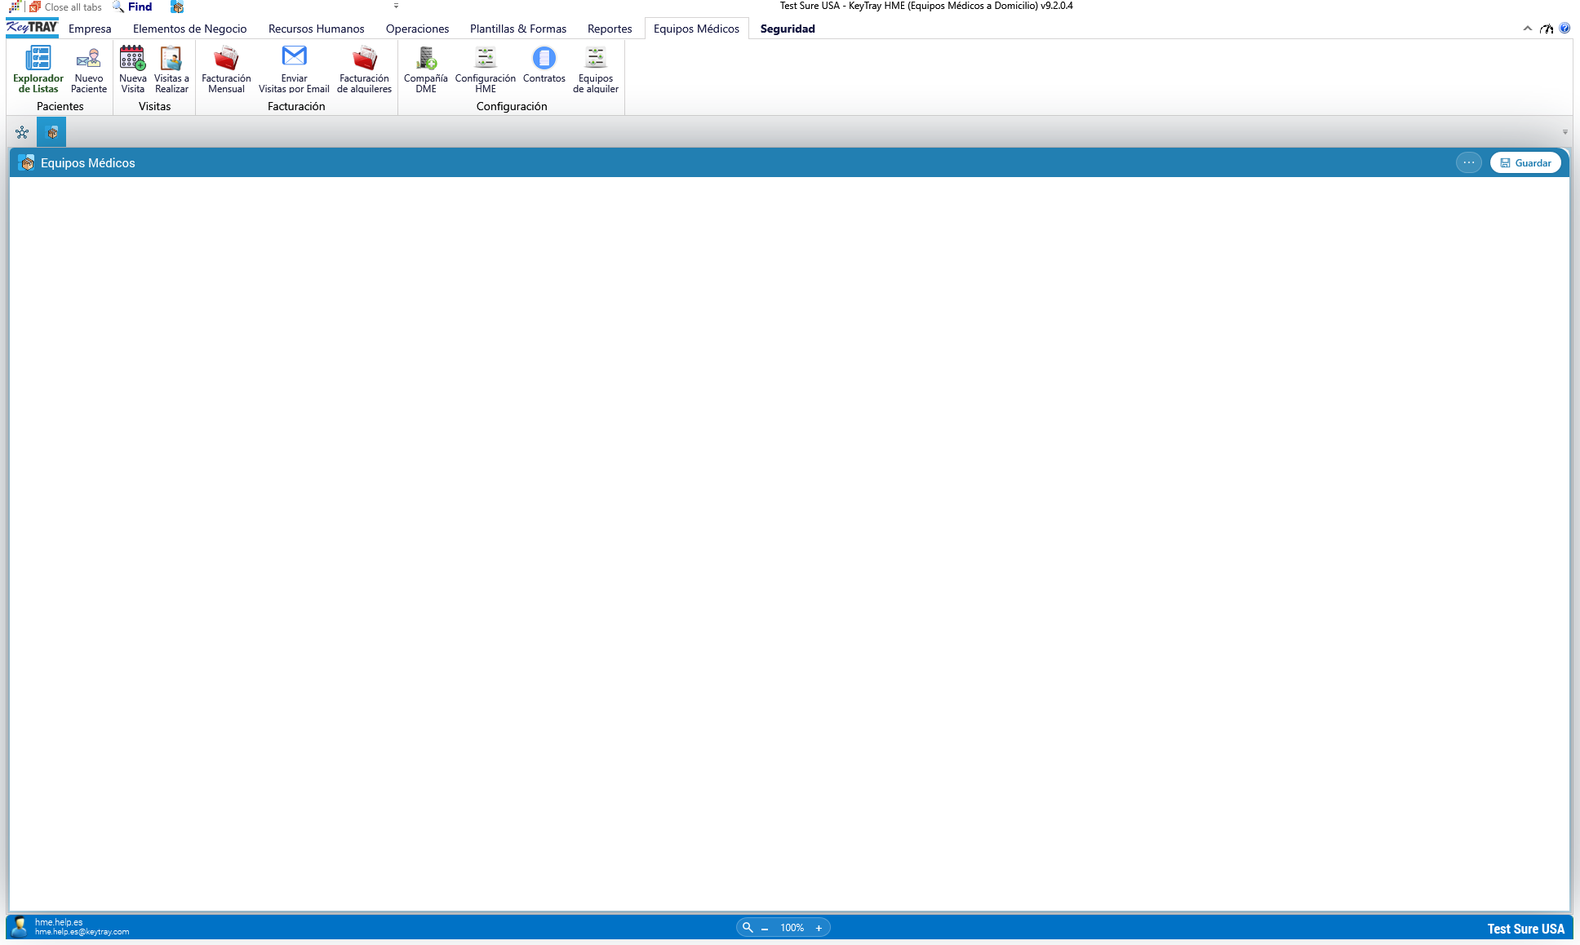Create a Nueva Visita
Image resolution: width=1580 pixels, height=945 pixels.
pos(132,69)
